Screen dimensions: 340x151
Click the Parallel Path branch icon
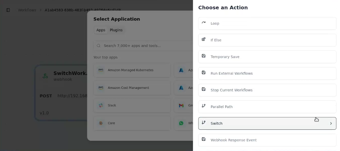coord(204,106)
